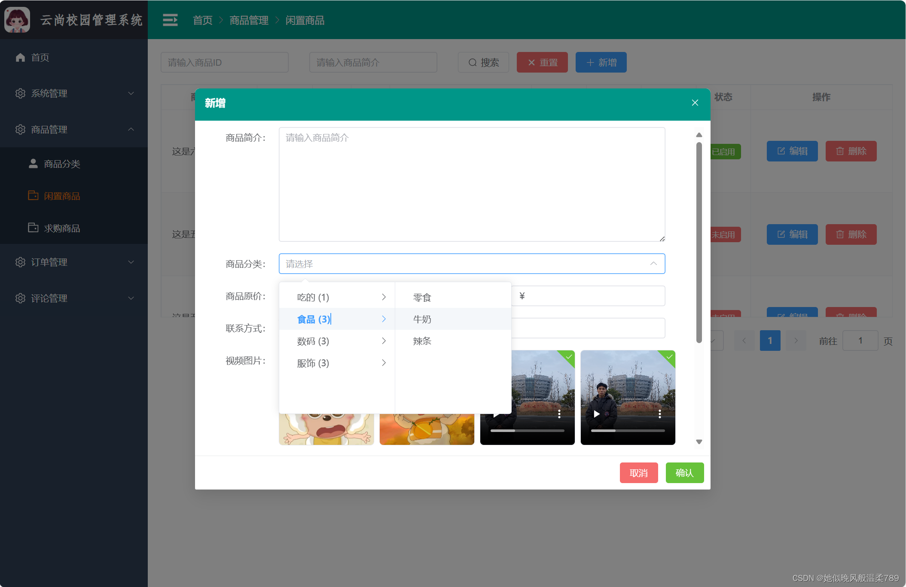The image size is (906, 587).
Task: Click into the 商品简介 text area
Action: click(x=472, y=185)
